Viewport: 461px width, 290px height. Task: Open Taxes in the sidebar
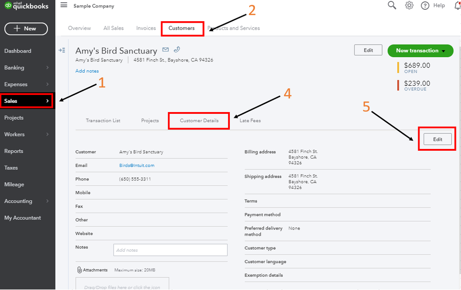11,168
